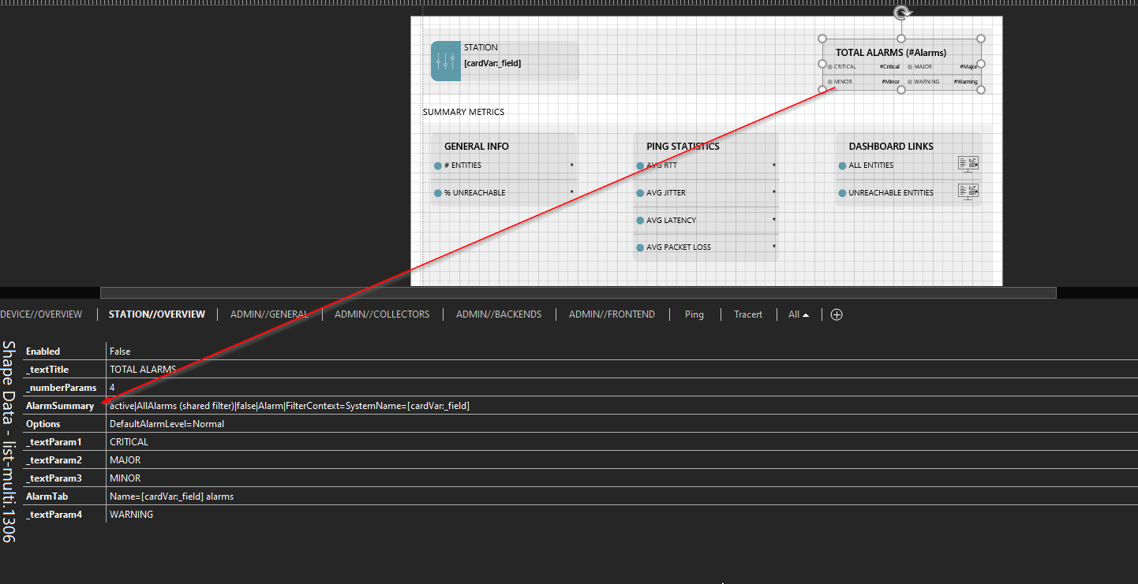1138x584 pixels.
Task: Click the Enabled value showing False
Action: click(x=119, y=351)
